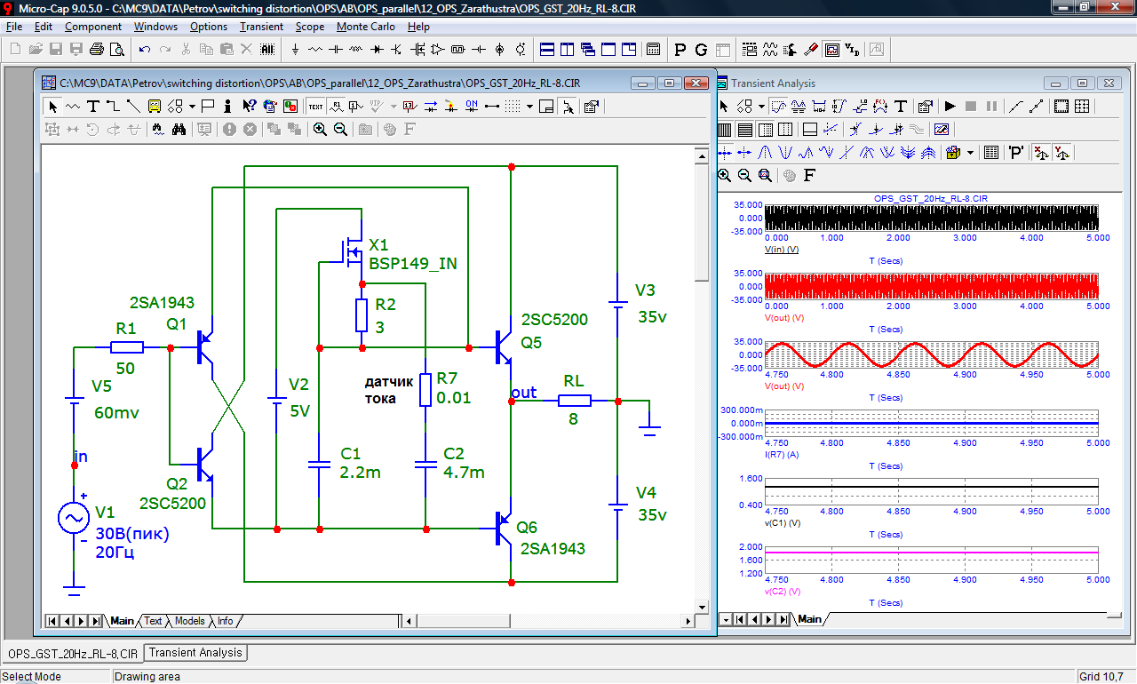
Task: Select the BSP149_IN MOSFET label
Action: (x=413, y=263)
